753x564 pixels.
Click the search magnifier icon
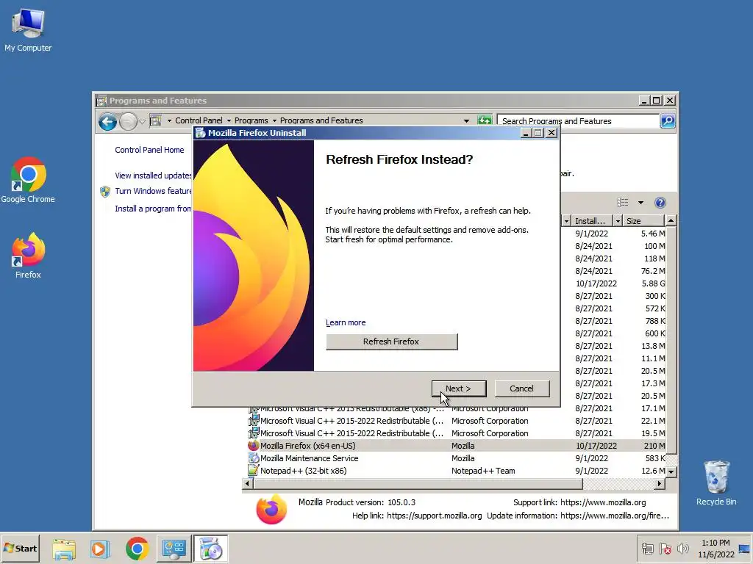668,121
